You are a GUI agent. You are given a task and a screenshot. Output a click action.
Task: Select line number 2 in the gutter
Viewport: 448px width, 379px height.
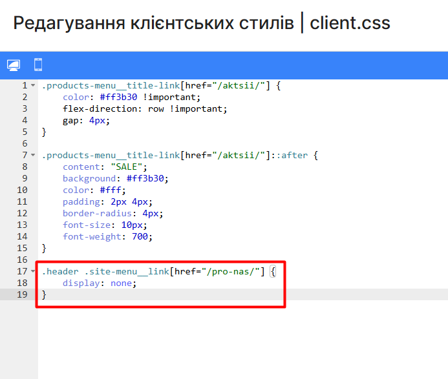click(x=25, y=97)
